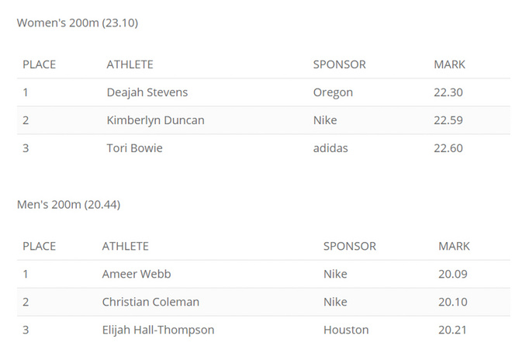Click Kimberlyn Duncan's Nike sponsor cell
This screenshot has width=512, height=360.
[x=326, y=120]
